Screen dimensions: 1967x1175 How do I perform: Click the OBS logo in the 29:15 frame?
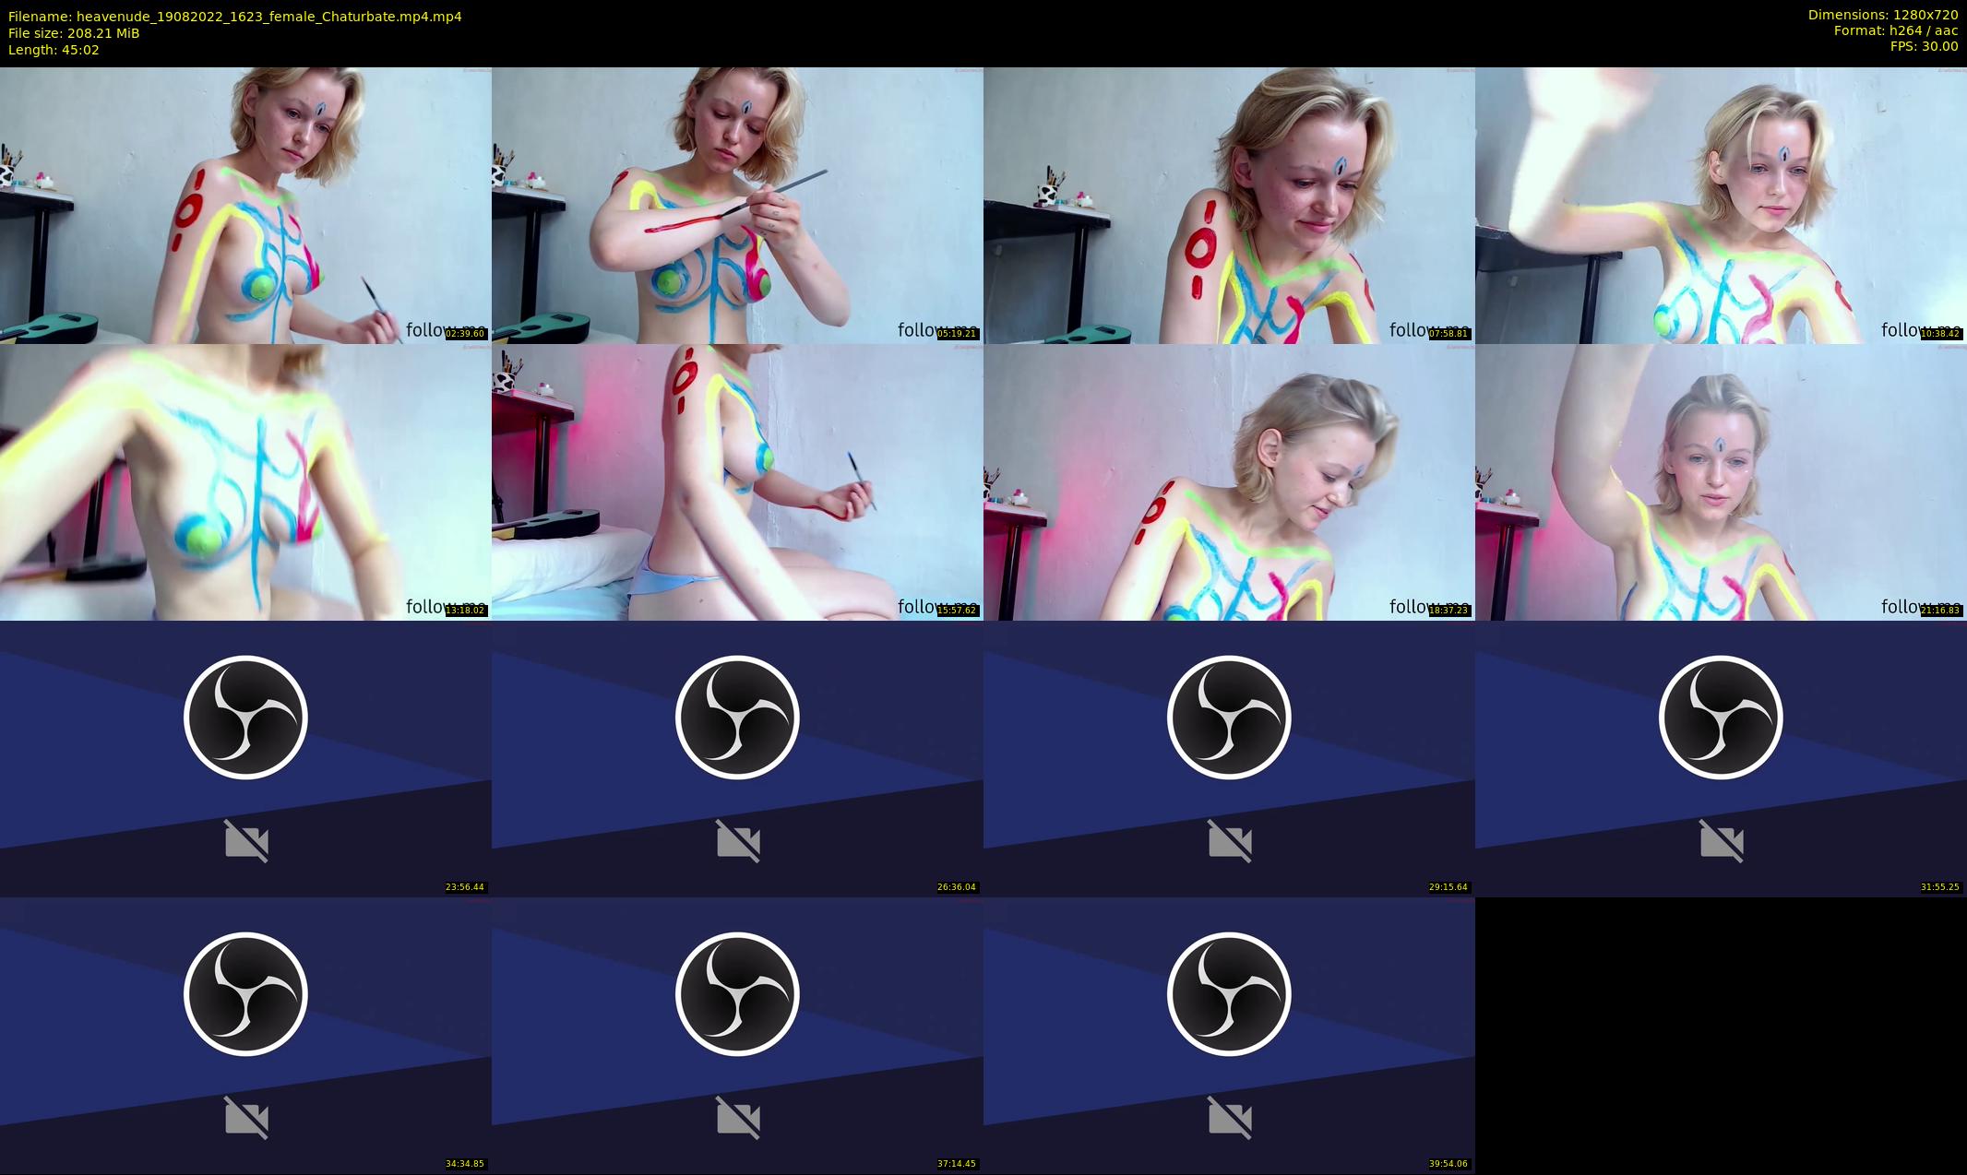1229,718
